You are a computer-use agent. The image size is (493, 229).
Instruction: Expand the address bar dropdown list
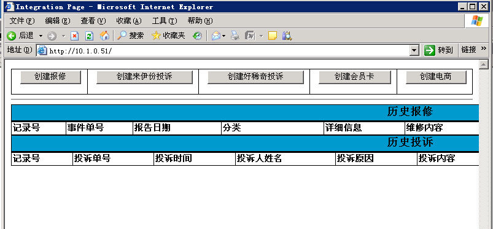(414, 50)
